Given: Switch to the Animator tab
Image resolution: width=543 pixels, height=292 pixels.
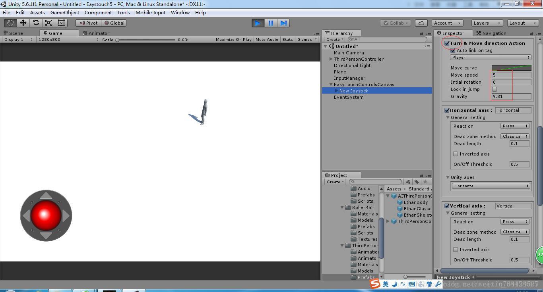Looking at the screenshot, I should (96, 33).
